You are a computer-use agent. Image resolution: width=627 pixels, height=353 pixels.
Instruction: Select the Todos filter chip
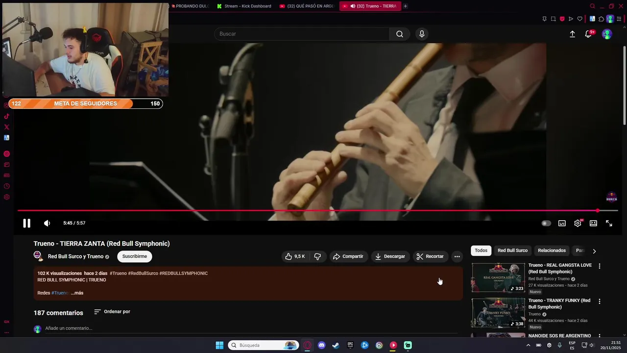481,251
